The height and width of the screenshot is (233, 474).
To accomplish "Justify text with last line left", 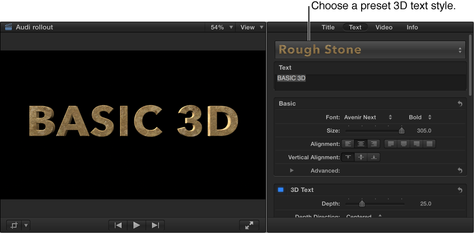I will pyautogui.click(x=391, y=144).
